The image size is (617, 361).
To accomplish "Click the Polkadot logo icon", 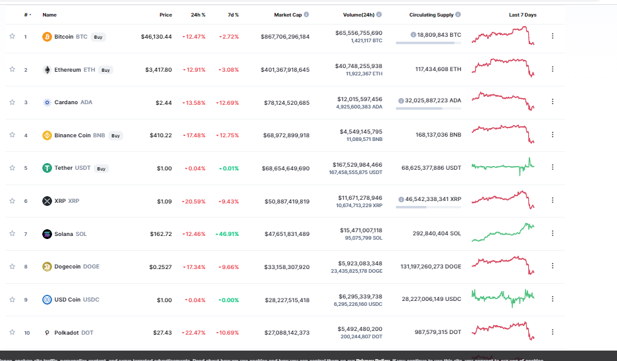I will pos(47,333).
